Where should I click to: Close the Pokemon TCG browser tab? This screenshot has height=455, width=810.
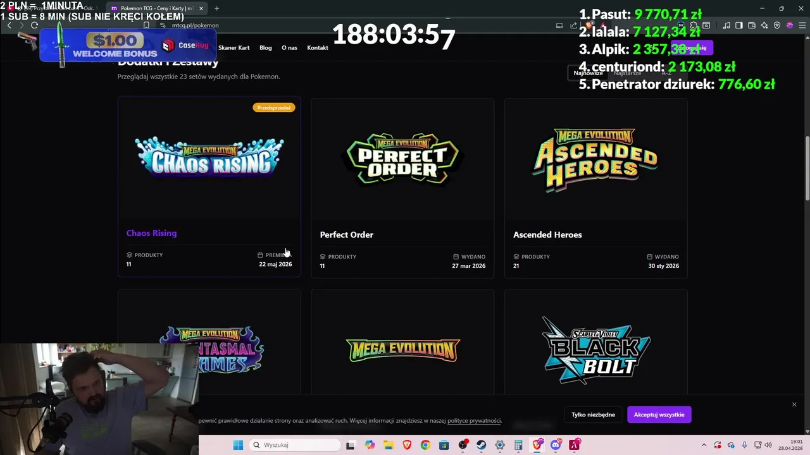(201, 8)
